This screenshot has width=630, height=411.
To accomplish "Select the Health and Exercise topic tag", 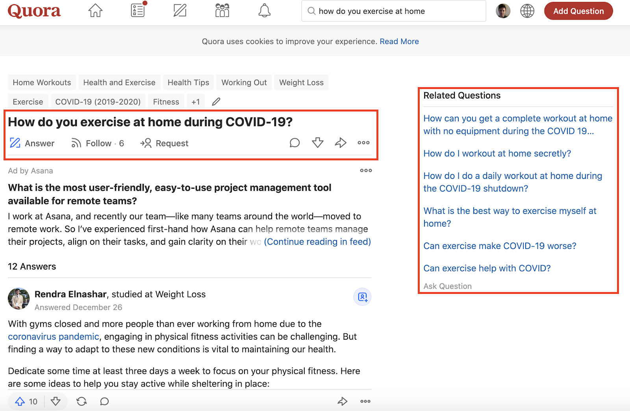I will tap(119, 82).
